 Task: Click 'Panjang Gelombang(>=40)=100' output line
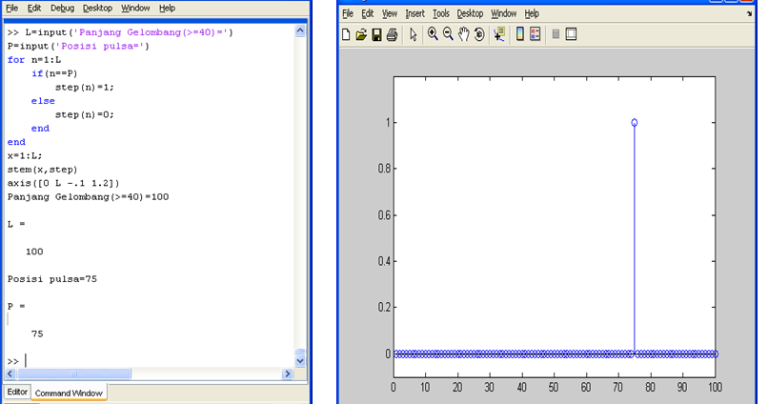(89, 197)
